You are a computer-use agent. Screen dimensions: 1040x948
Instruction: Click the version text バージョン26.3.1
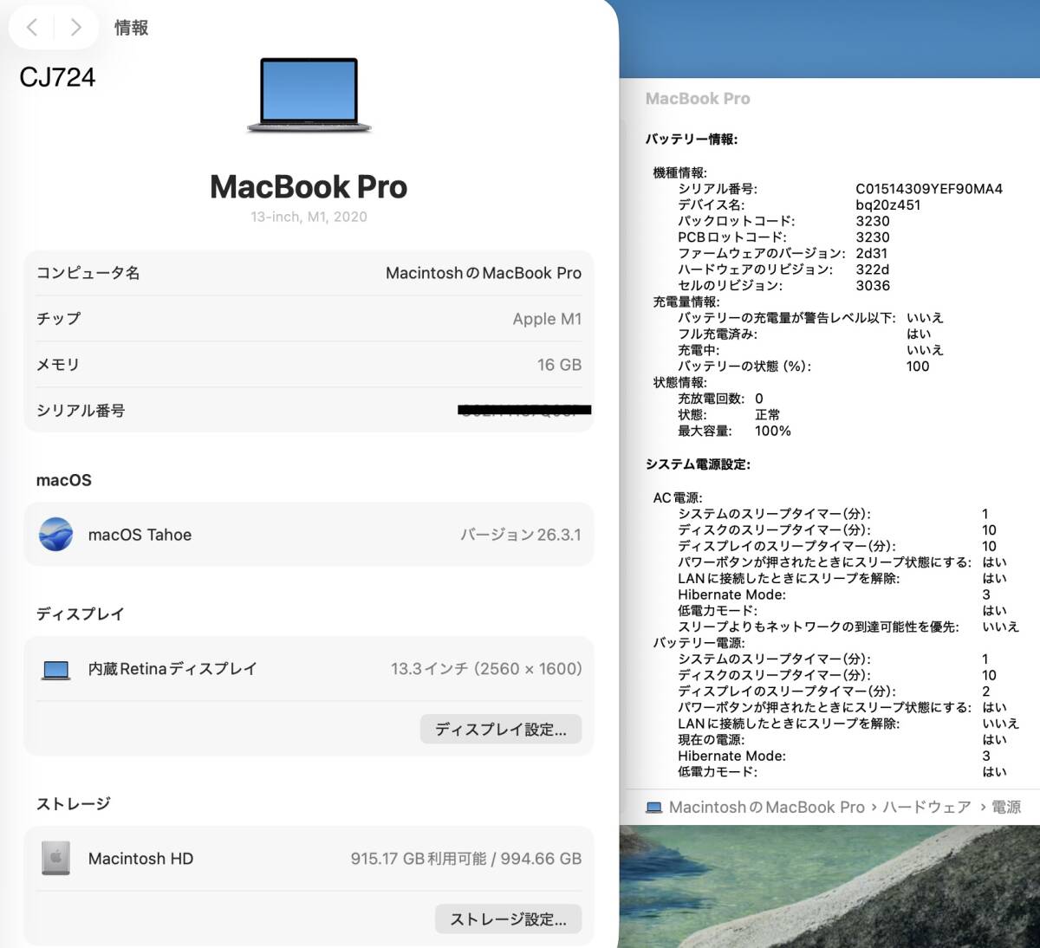(x=521, y=535)
